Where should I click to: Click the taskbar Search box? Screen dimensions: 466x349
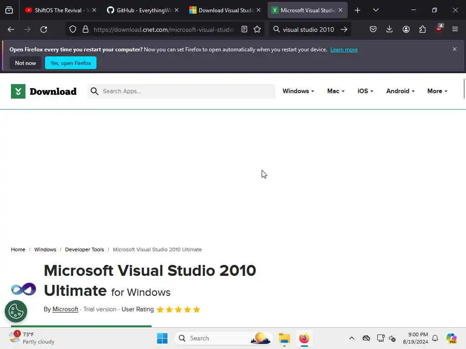[x=223, y=338]
